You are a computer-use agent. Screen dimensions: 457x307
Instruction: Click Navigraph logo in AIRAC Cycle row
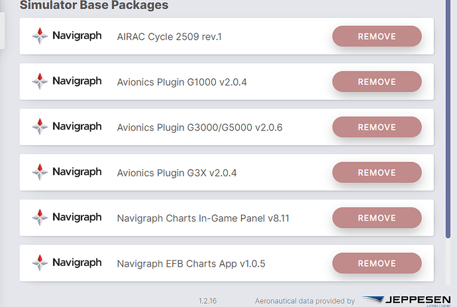67,36
